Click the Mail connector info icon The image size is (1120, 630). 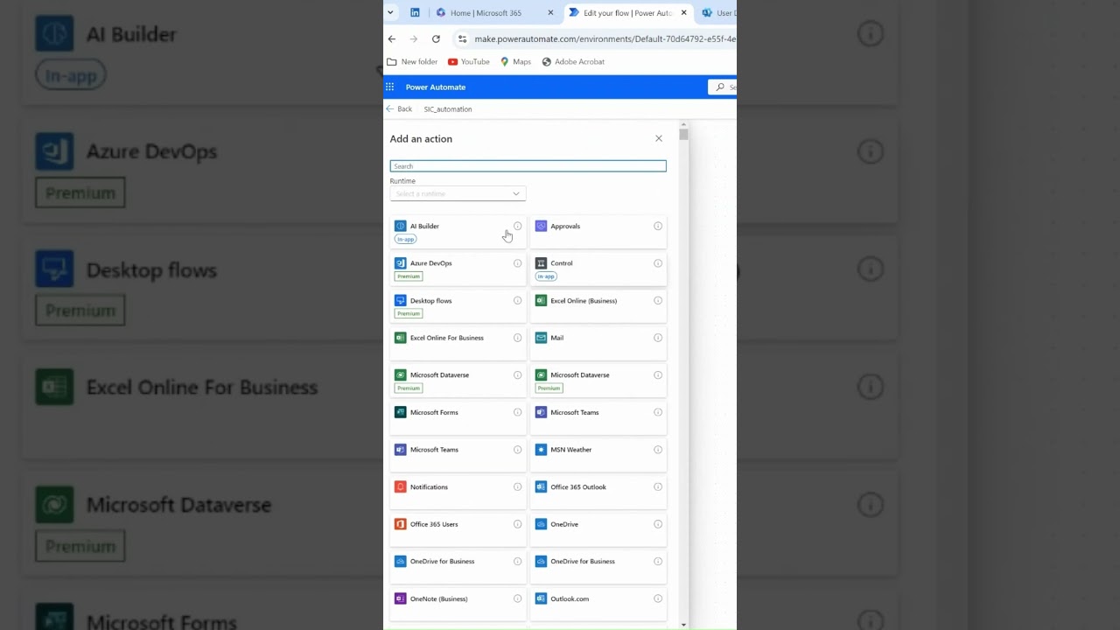pos(658,338)
